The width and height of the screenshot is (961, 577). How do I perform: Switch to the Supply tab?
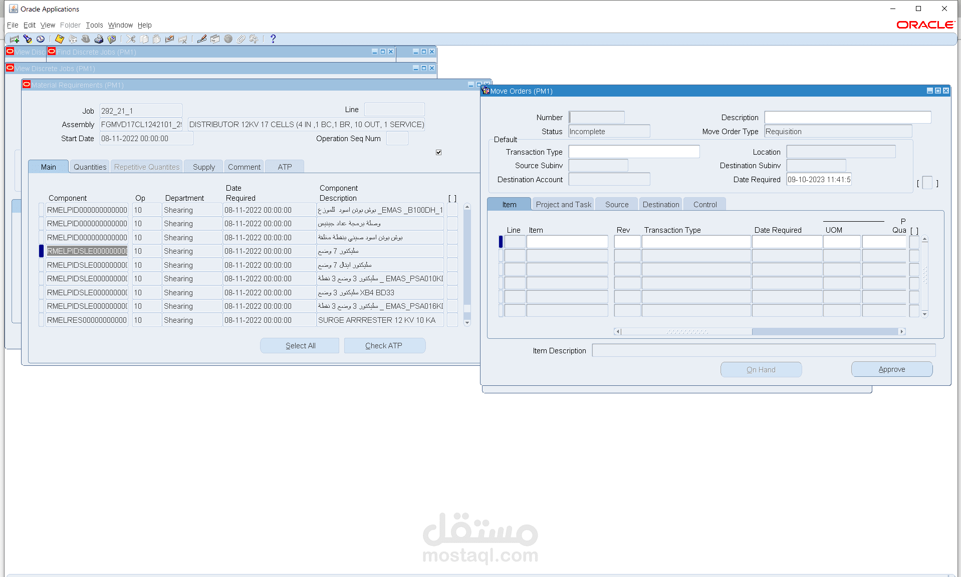[204, 167]
